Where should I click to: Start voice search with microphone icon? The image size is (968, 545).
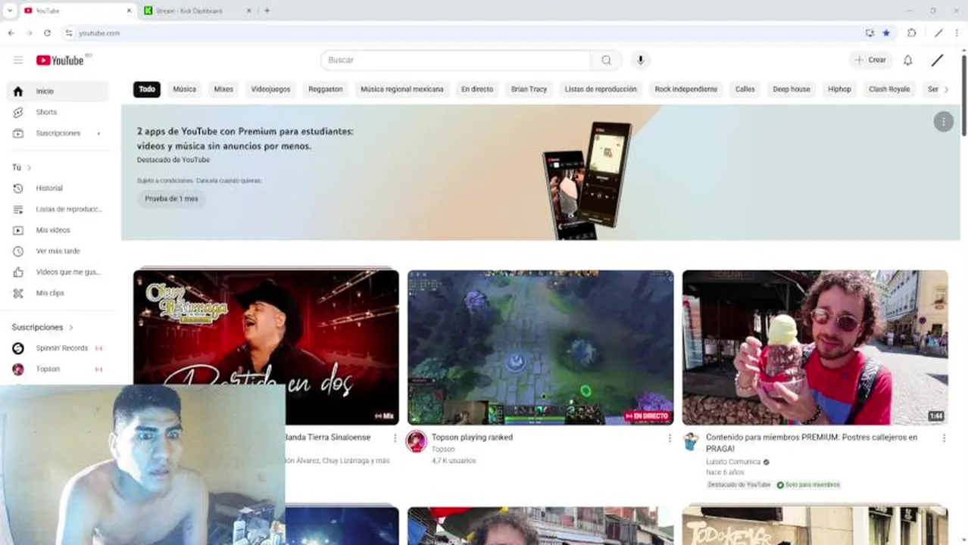tap(640, 60)
